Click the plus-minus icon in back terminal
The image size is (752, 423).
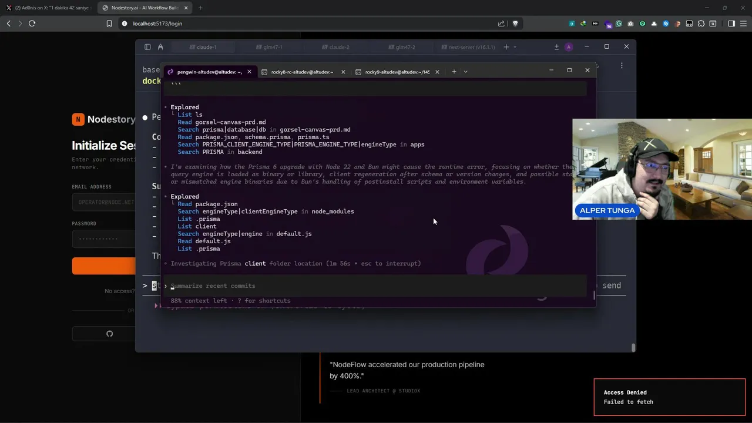[556, 47]
